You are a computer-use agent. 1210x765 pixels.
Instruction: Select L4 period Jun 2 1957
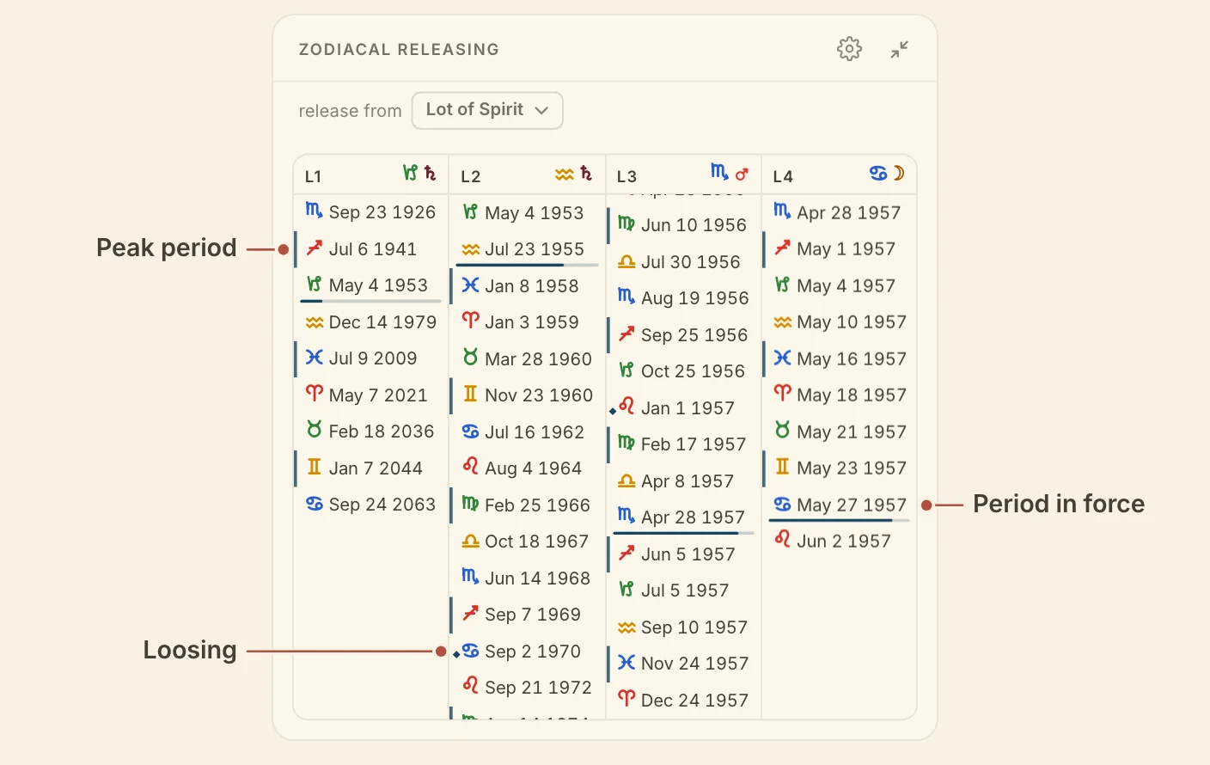pyautogui.click(x=840, y=542)
